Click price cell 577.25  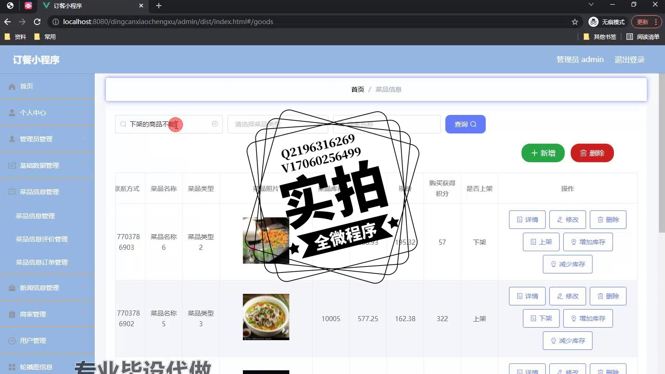[368, 319]
